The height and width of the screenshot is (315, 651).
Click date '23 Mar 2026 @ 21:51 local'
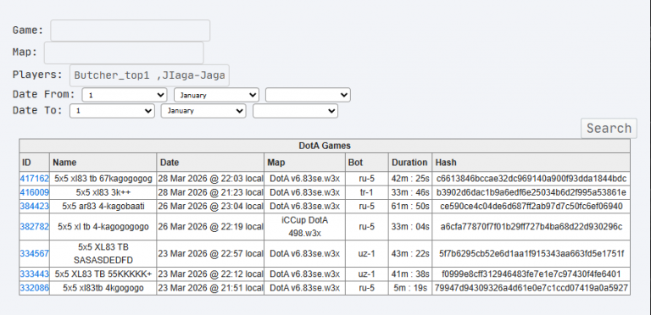pos(210,288)
